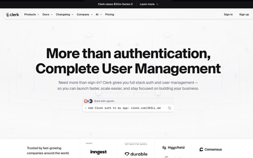The image size is (253, 158).
Task: Click the 'Need more than sign-in?' paragraph
Action: (x=128, y=85)
